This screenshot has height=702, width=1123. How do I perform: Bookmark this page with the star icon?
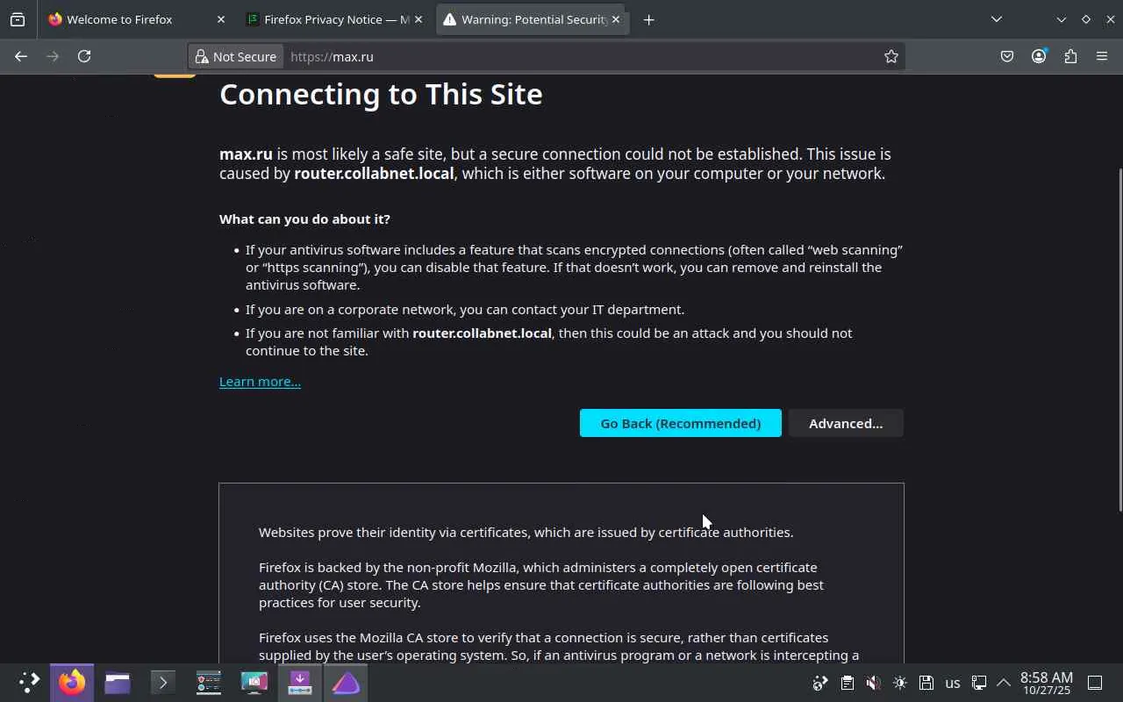coord(891,56)
